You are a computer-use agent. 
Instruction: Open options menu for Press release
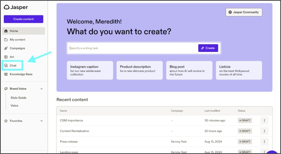(x=264, y=142)
